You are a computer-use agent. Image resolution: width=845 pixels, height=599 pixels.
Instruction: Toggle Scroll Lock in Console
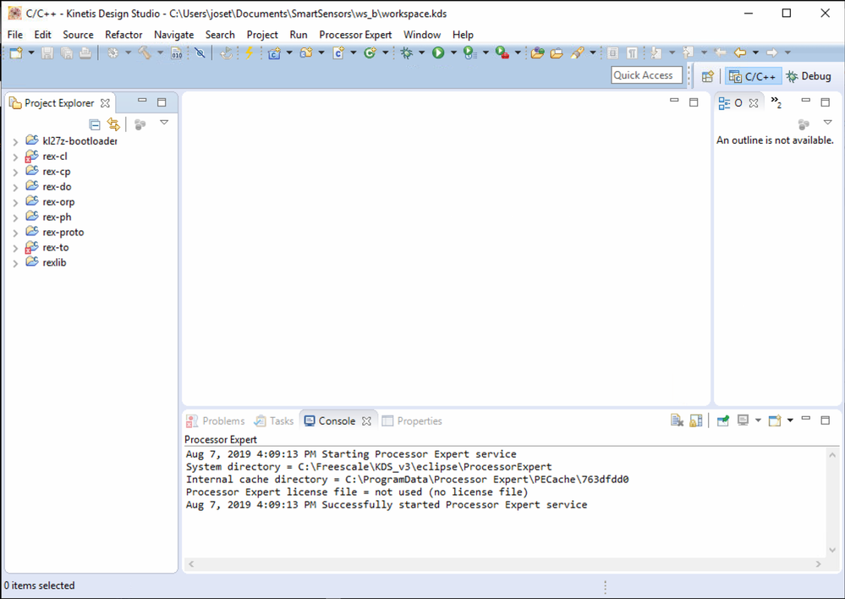point(696,420)
